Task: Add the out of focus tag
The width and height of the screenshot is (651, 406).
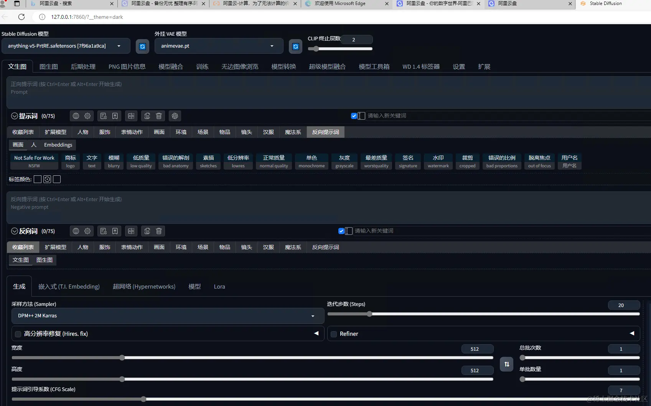Action: pos(539,162)
